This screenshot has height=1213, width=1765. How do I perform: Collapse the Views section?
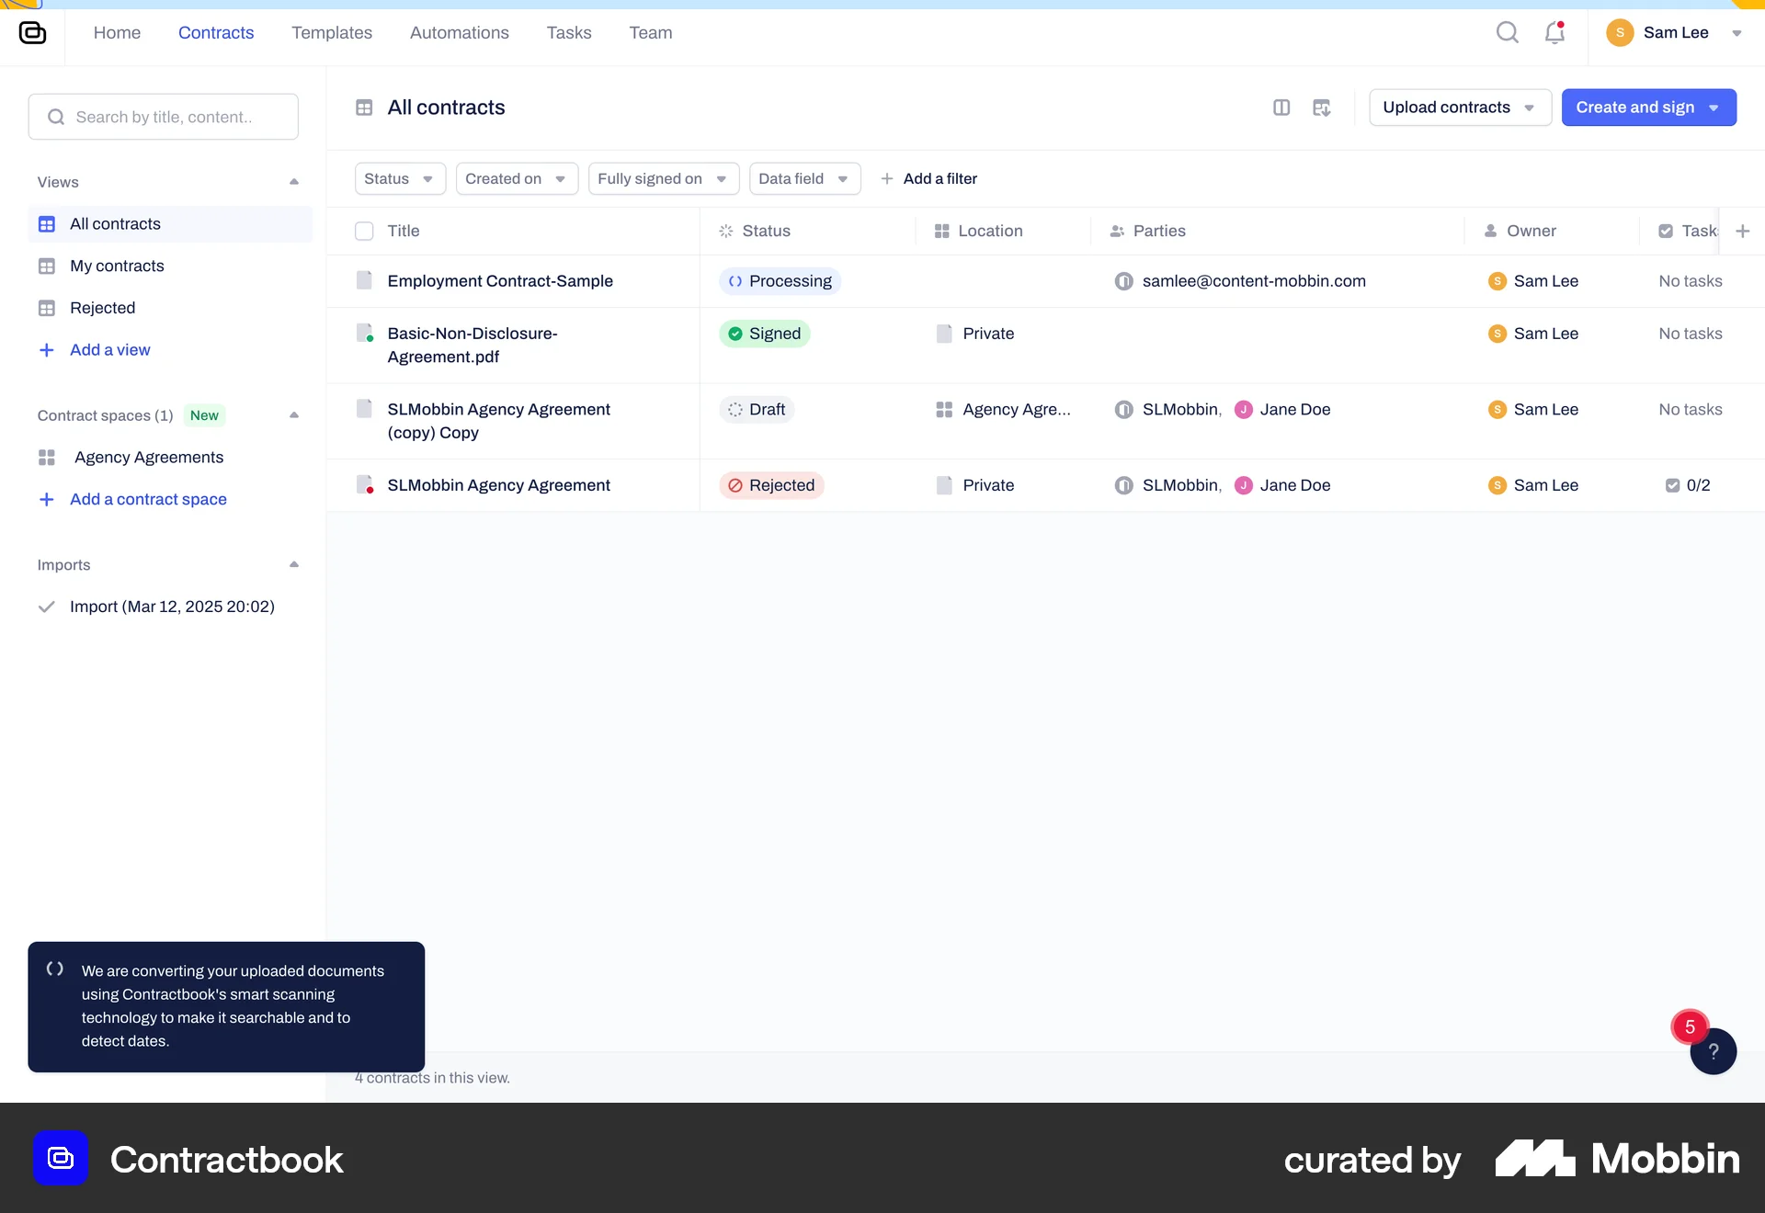tap(294, 181)
